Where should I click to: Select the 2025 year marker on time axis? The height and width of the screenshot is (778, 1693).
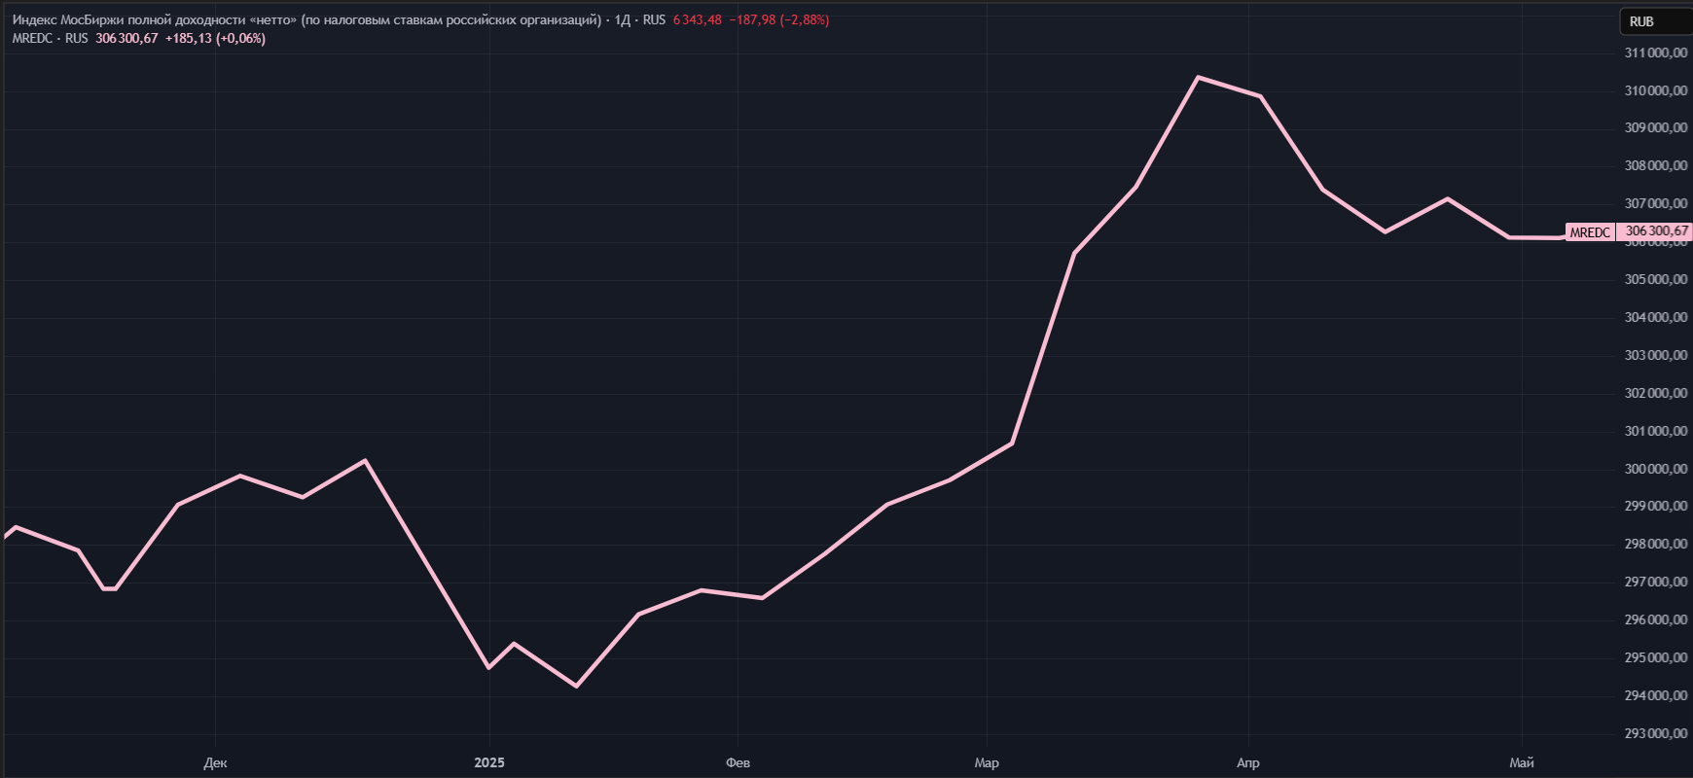[x=489, y=762]
